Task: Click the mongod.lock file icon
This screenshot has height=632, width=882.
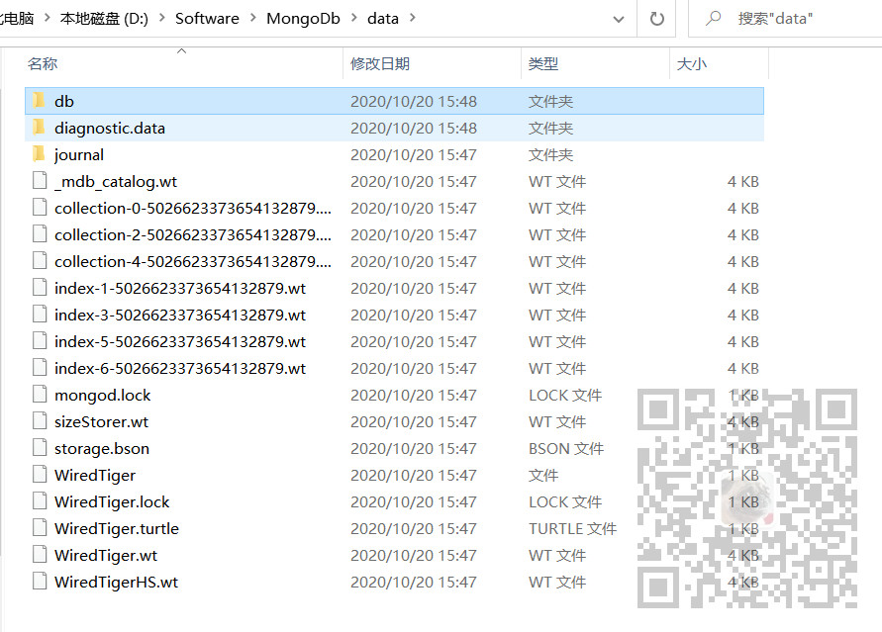Action: pos(40,395)
